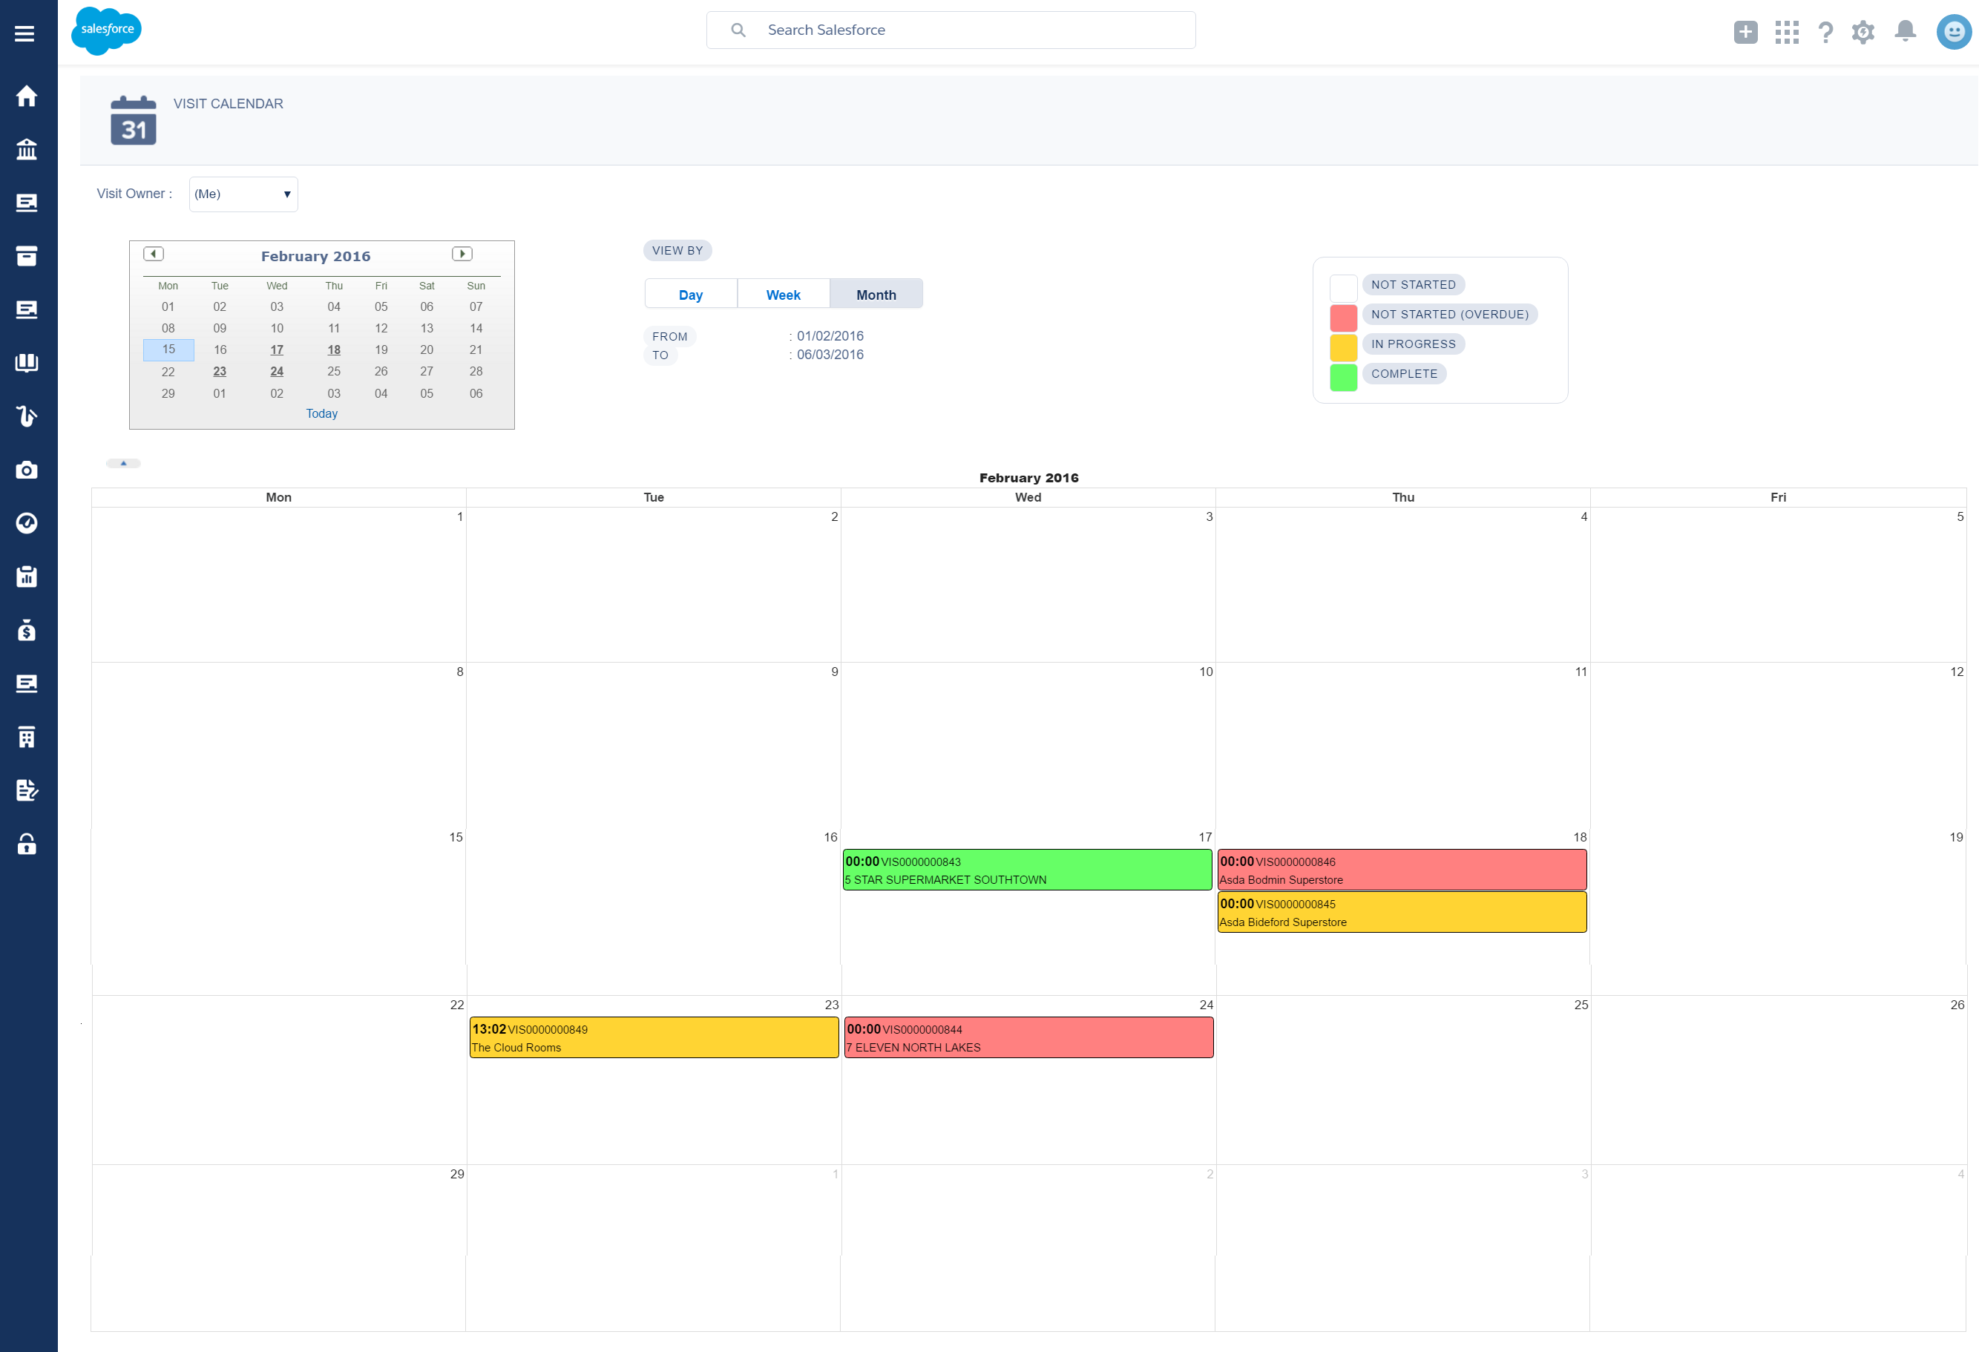Open the notifications bell
Viewport: 1979px width, 1352px height.
point(1905,31)
